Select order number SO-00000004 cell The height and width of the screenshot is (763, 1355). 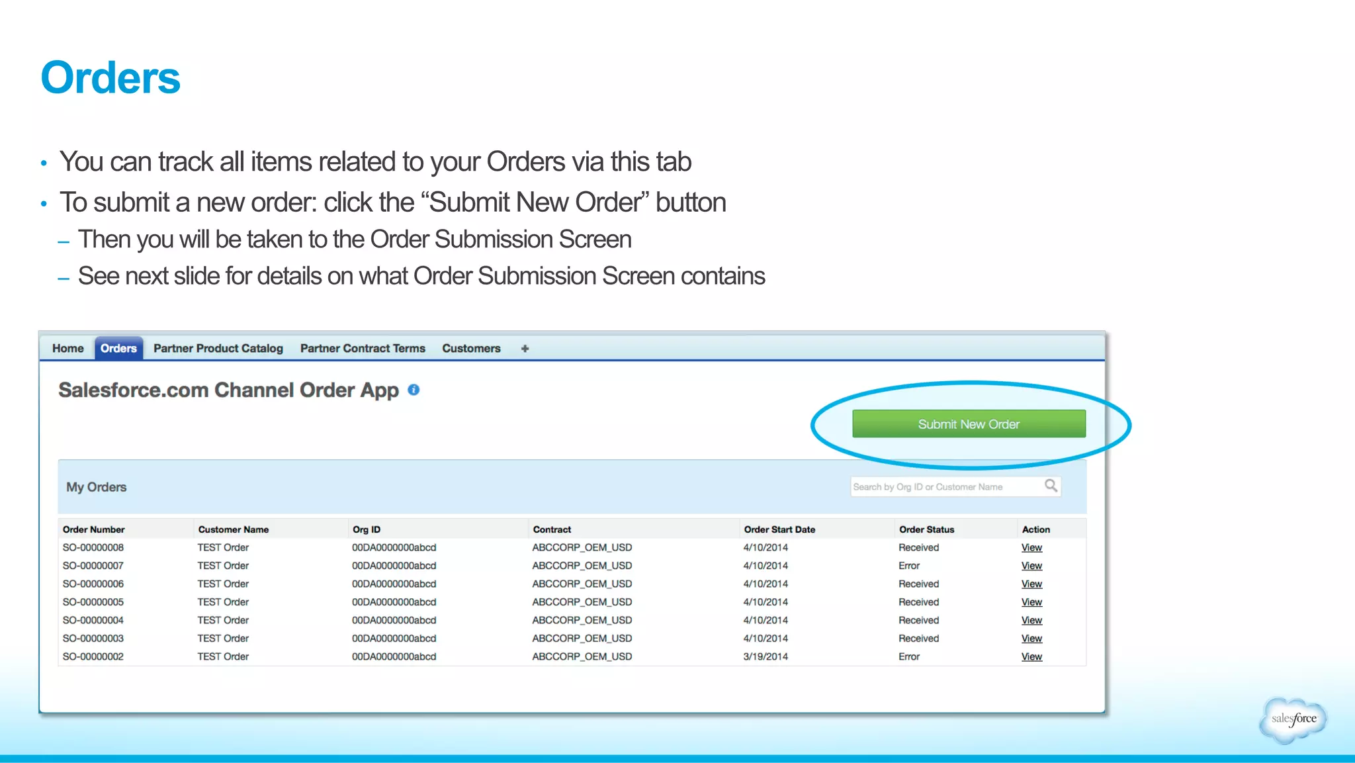[x=93, y=620]
